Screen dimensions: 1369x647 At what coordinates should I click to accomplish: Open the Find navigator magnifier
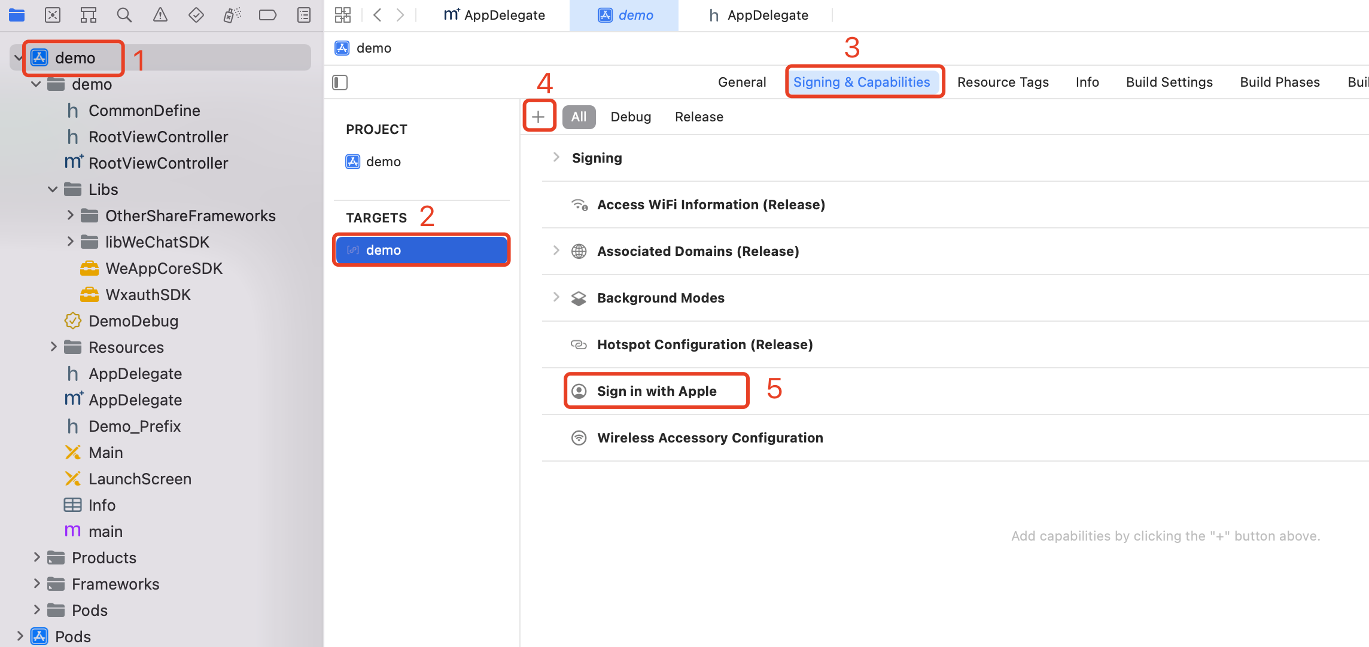coord(124,15)
